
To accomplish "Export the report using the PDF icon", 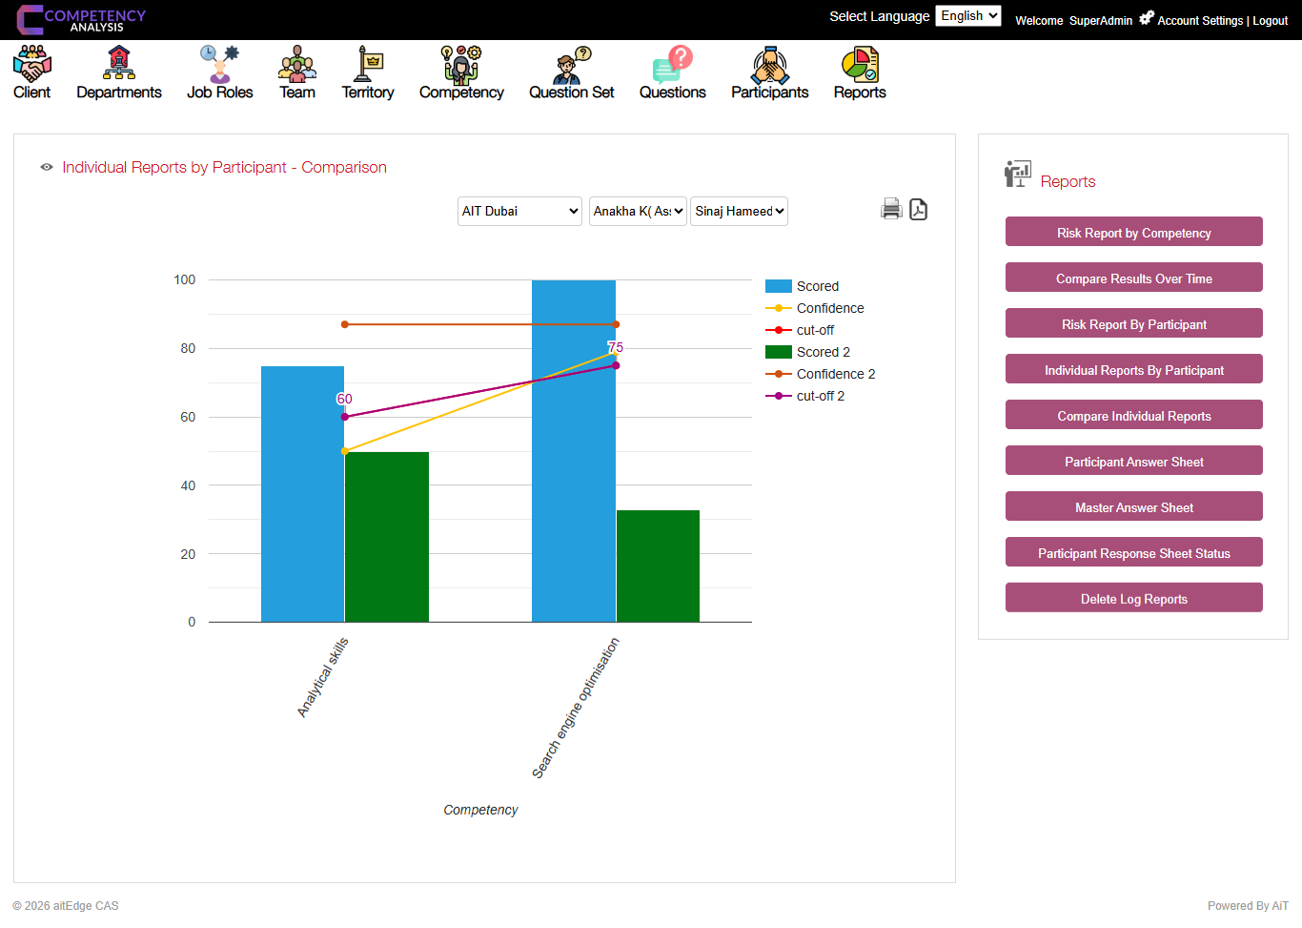I will point(918,208).
